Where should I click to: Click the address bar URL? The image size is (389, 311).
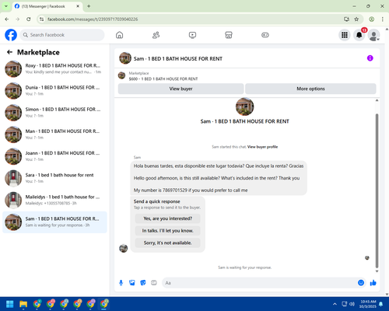[93, 19]
